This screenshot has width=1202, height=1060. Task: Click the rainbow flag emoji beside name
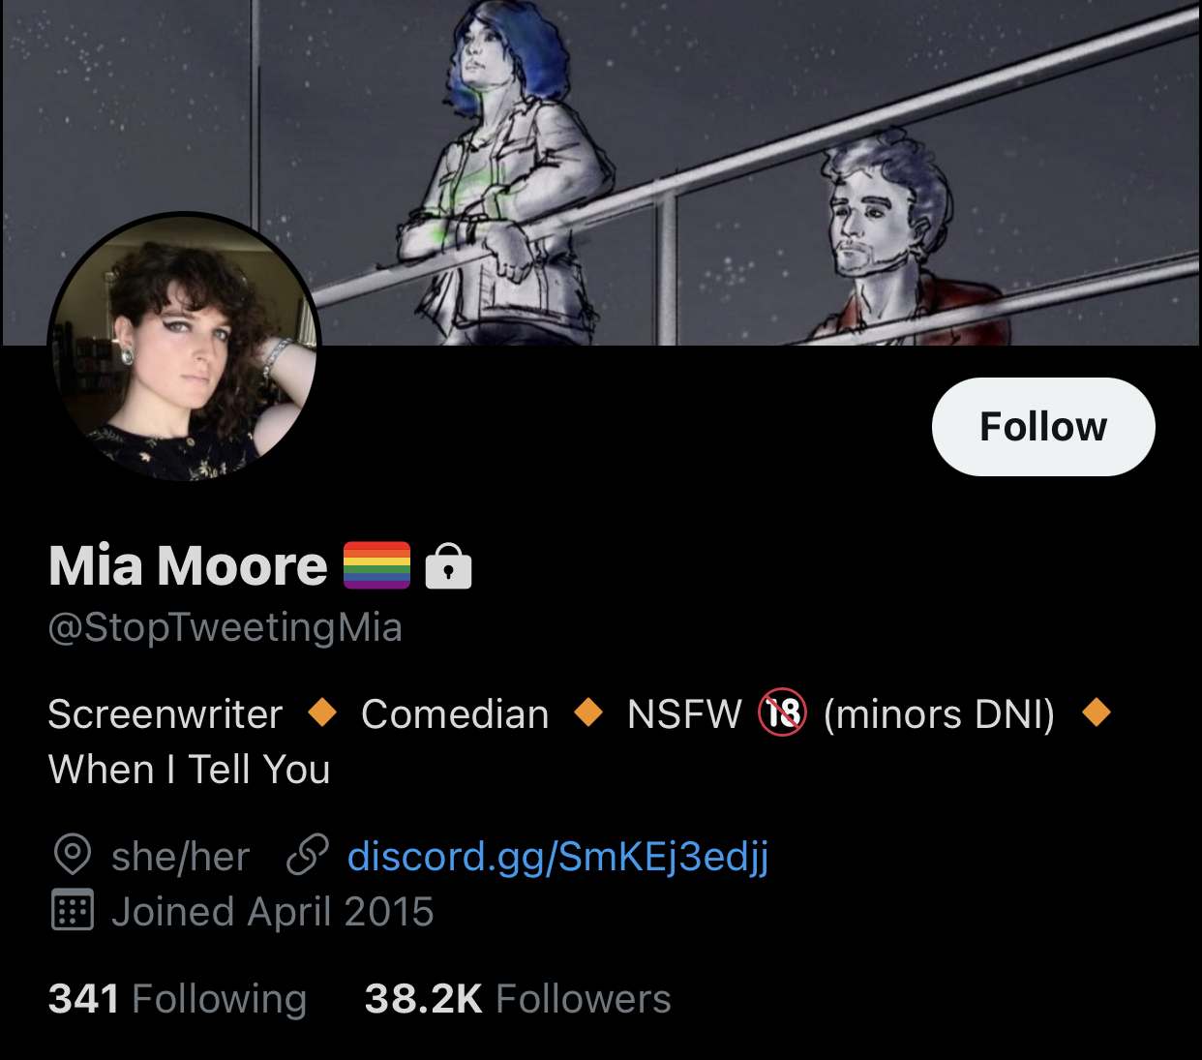377,565
